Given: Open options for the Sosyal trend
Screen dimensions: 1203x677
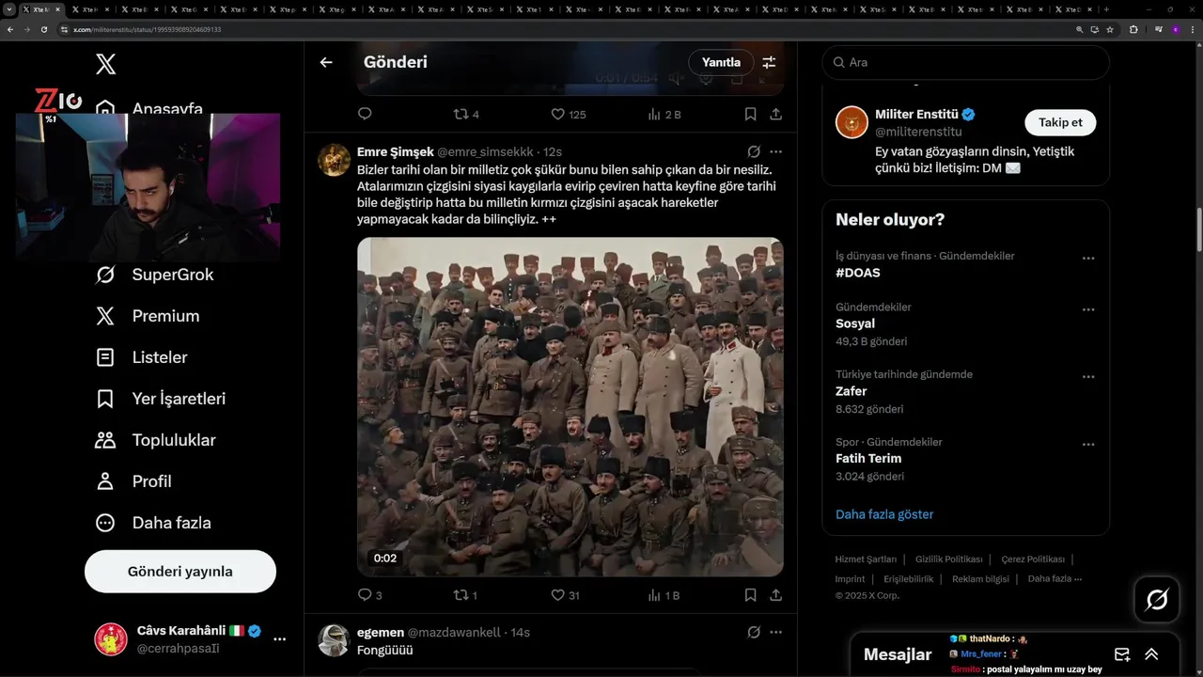Looking at the screenshot, I should pyautogui.click(x=1088, y=309).
